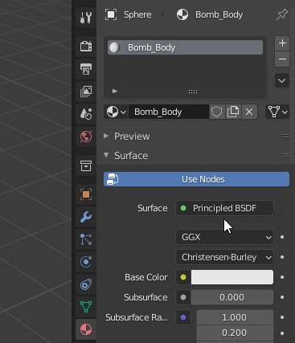Unlink the Bomb_Body material

click(249, 112)
